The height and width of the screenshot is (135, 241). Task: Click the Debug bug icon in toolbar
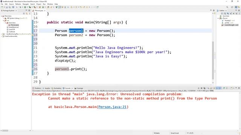pos(20,7)
